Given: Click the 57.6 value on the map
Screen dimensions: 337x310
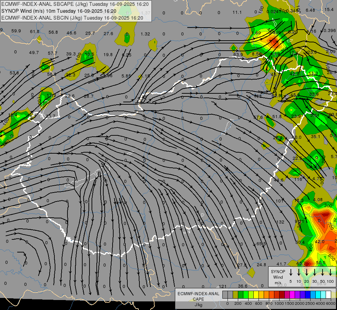Looking at the screenshot, I should pyautogui.click(x=258, y=117).
